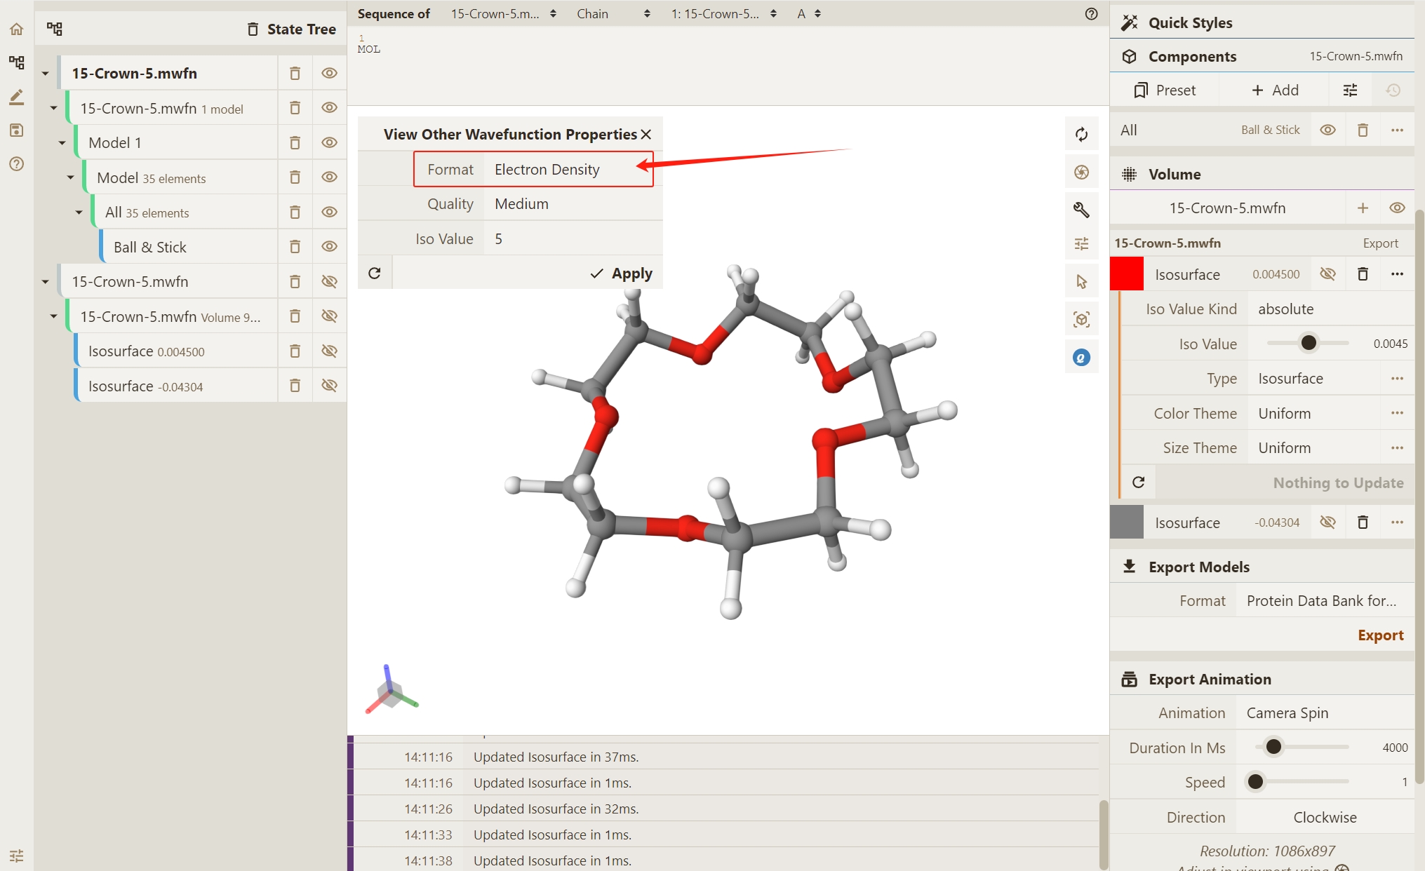Image resolution: width=1425 pixels, height=871 pixels.
Task: Click the red isosurface color swatch
Action: coord(1127,274)
